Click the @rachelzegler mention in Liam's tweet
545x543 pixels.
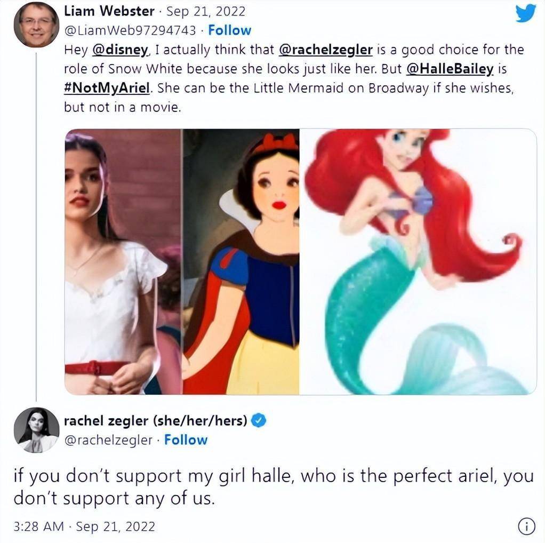(x=326, y=50)
